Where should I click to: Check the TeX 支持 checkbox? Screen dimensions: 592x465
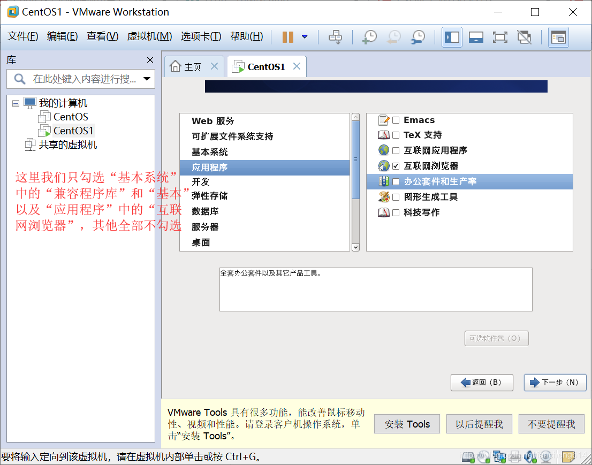pos(396,135)
